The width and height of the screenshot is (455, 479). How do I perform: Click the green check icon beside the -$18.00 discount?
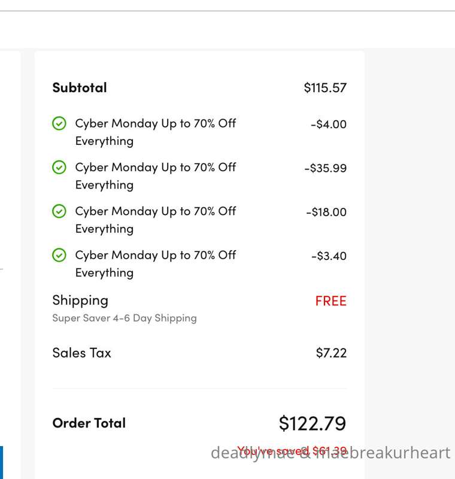click(59, 211)
